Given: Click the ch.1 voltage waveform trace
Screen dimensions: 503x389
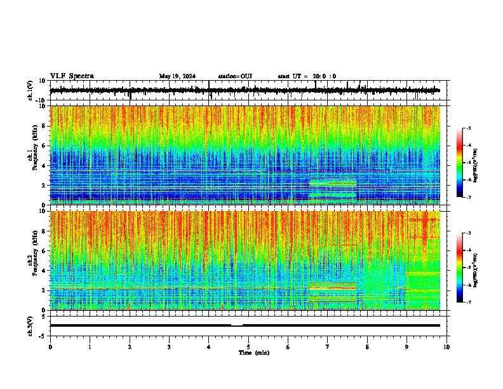Looking at the screenshot, I should coord(245,90).
